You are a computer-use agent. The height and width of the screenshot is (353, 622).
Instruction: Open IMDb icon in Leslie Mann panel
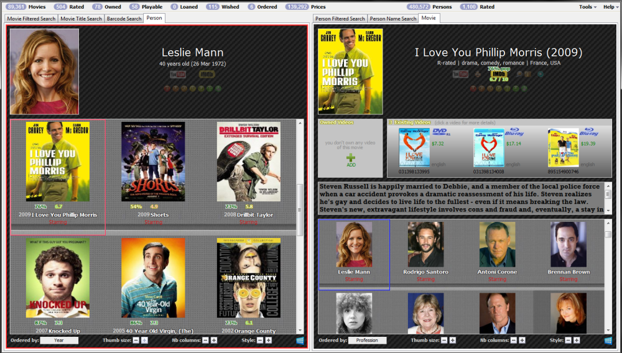tap(207, 74)
